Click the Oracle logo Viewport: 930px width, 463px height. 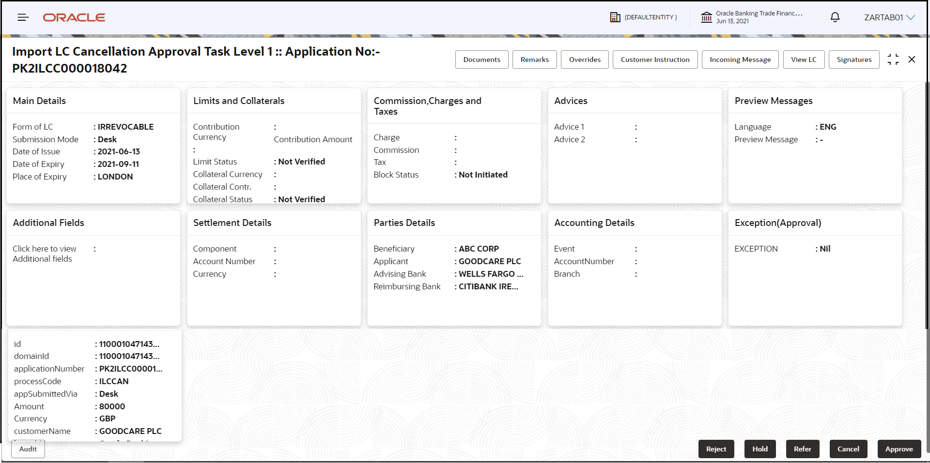[74, 17]
